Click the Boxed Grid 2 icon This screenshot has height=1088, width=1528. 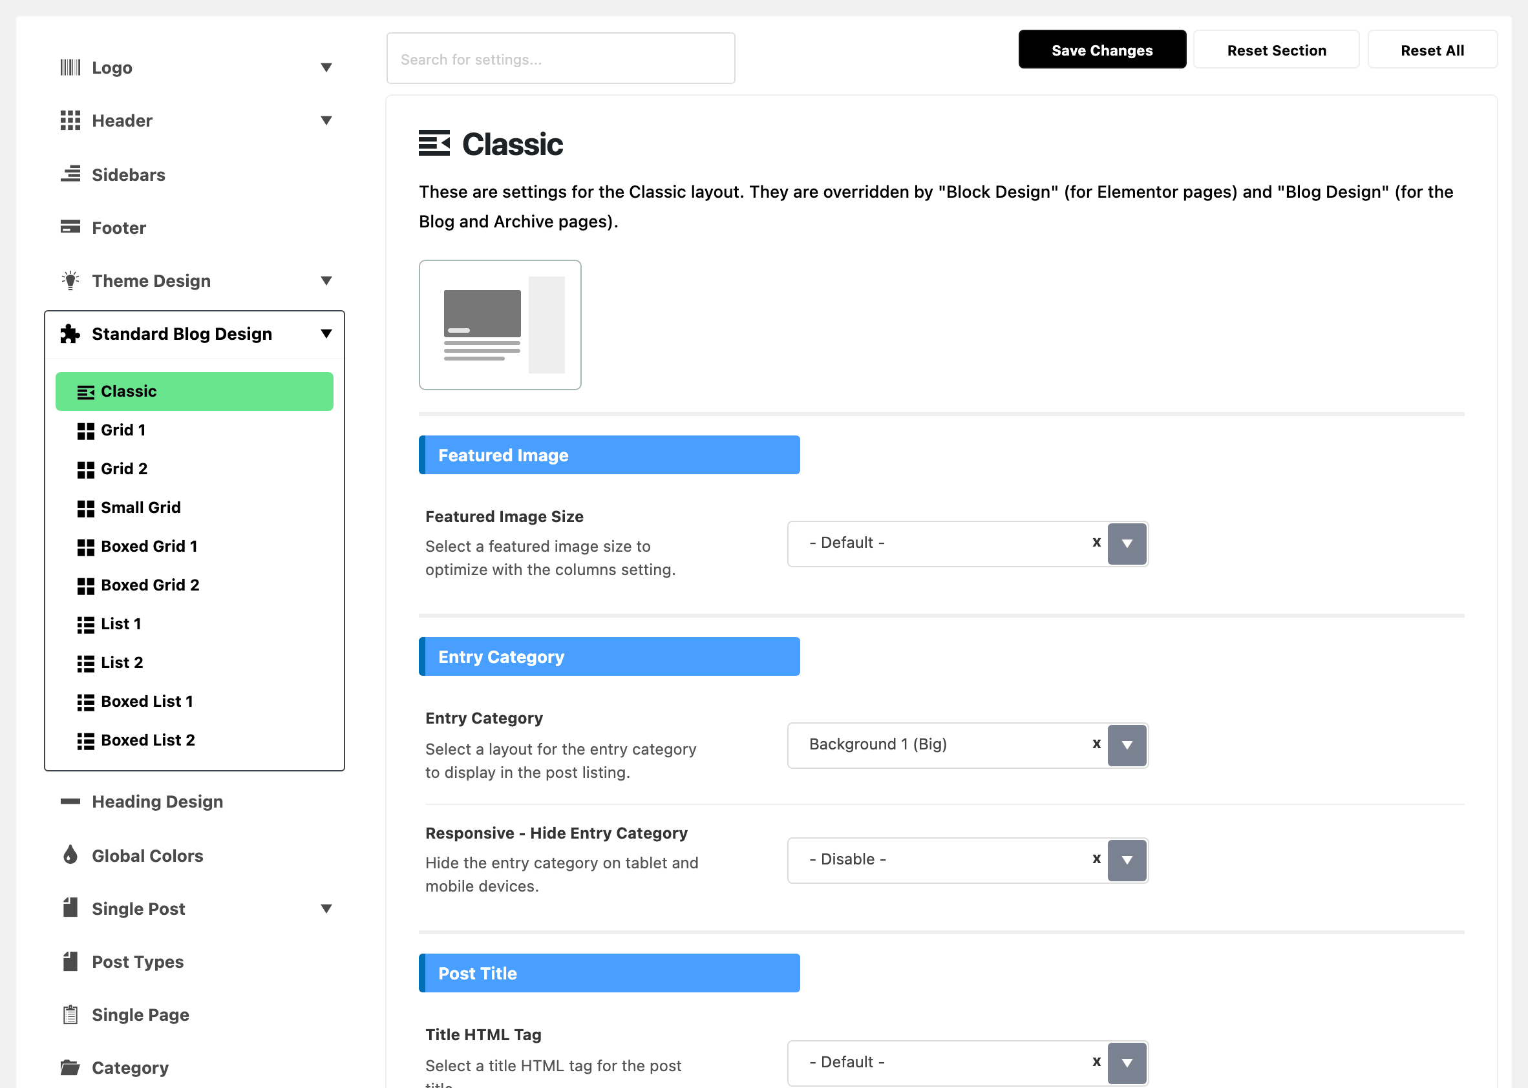tap(86, 586)
